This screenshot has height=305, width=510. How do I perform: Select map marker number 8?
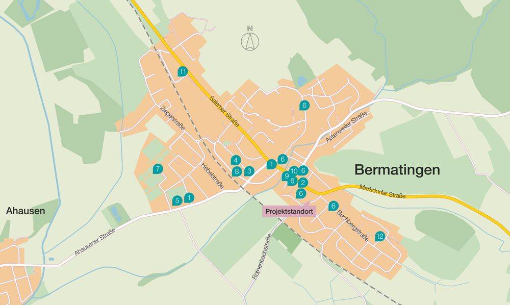[x=237, y=171]
